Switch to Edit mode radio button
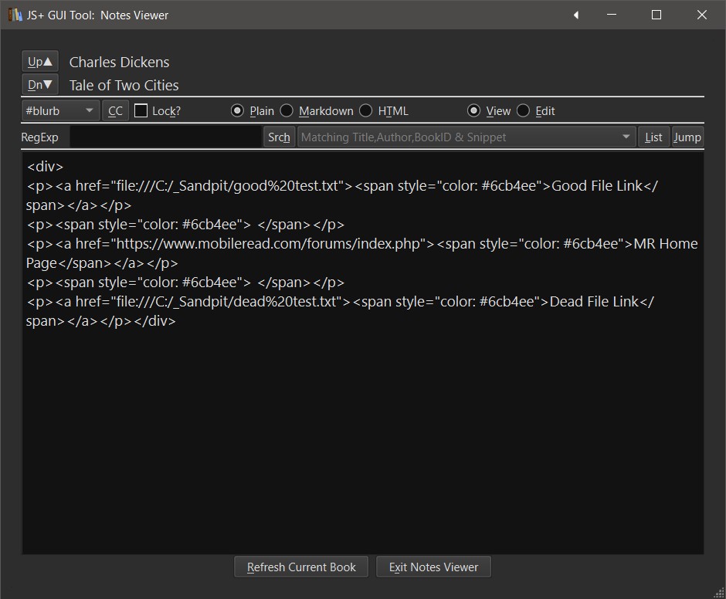Image resolution: width=726 pixels, height=599 pixels. [x=523, y=110]
